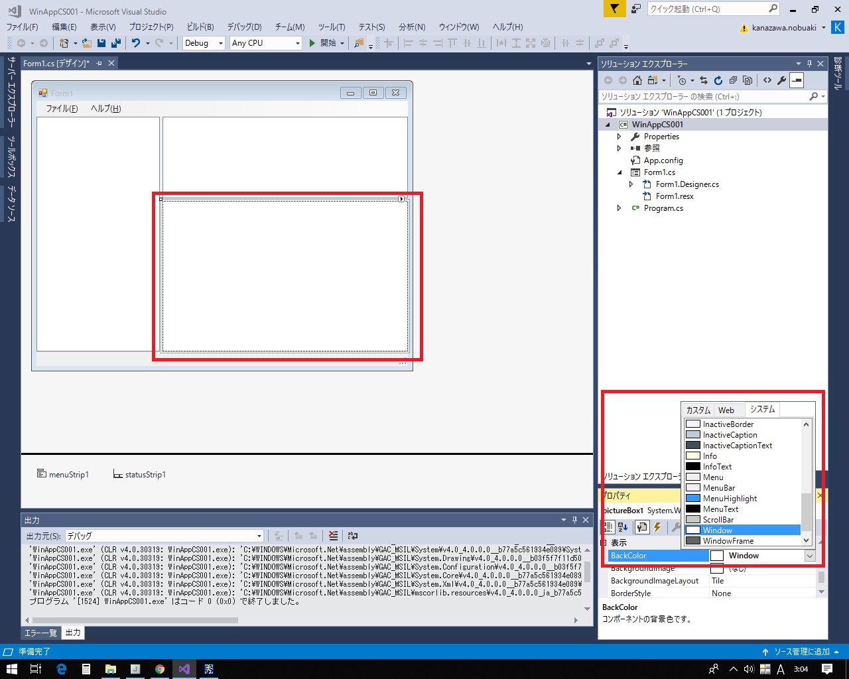Click Toggle Word Wrap icon in Output window
Image resolution: width=849 pixels, height=679 pixels.
pos(353,536)
